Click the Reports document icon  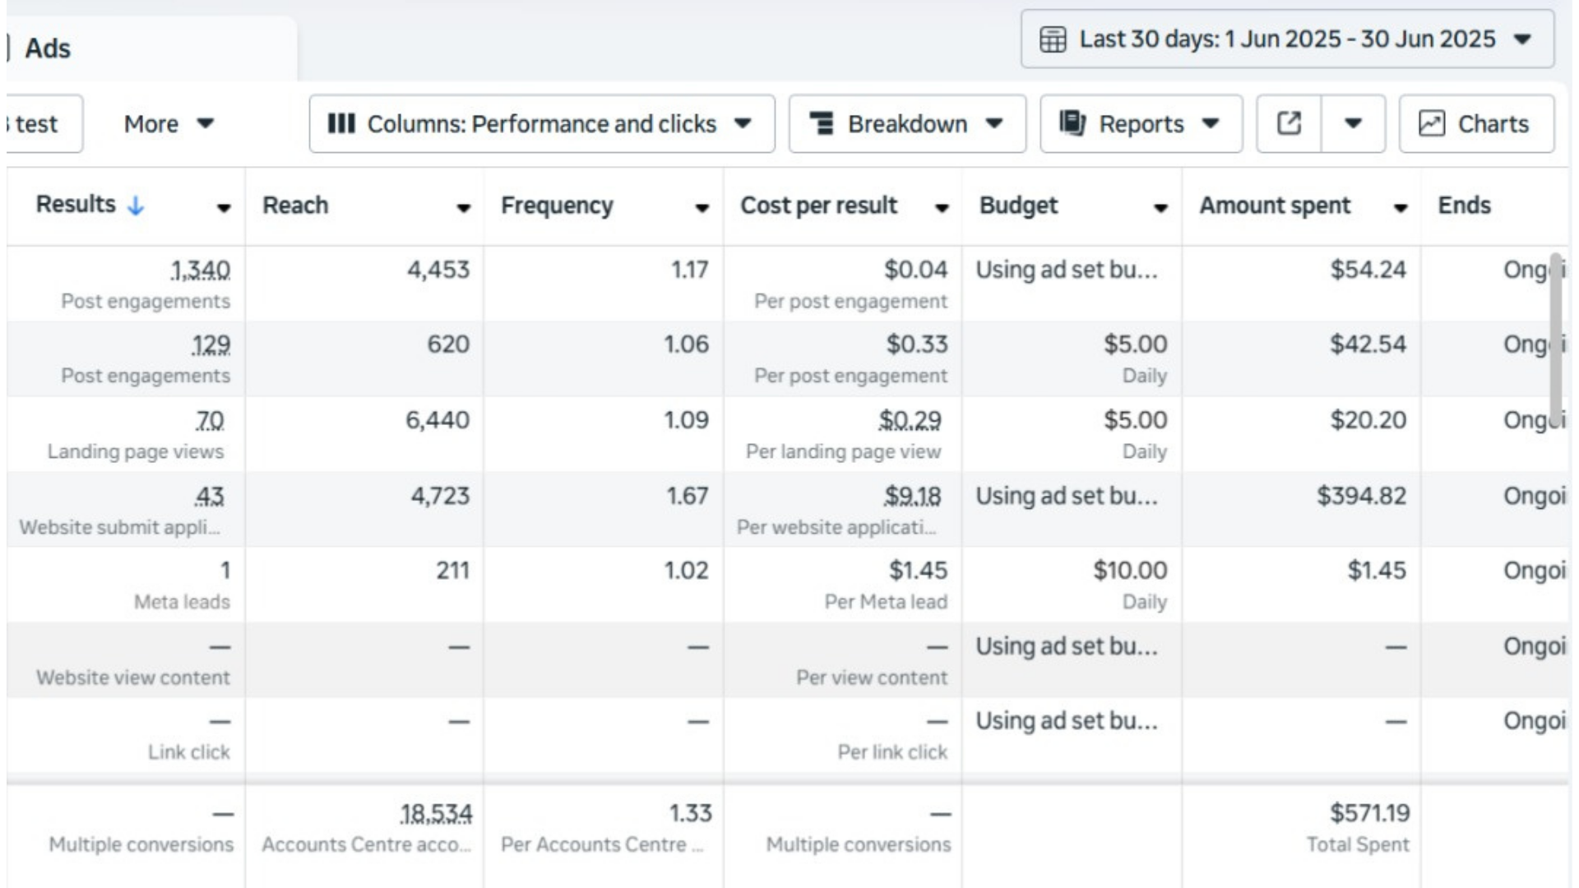pos(1072,124)
